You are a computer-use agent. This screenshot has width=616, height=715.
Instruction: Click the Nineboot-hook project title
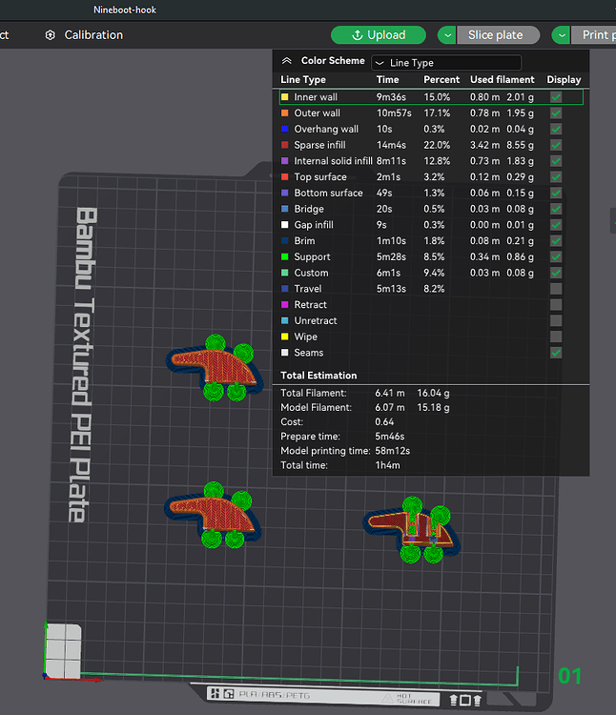125,10
